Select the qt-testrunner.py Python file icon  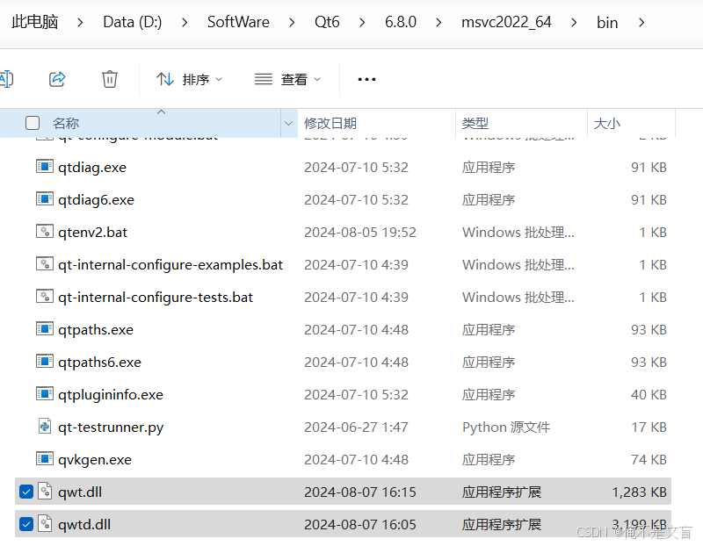[x=45, y=426]
